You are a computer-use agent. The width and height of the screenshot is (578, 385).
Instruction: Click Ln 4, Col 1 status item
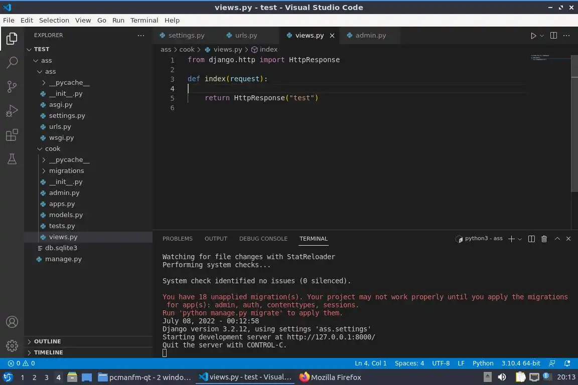click(371, 363)
